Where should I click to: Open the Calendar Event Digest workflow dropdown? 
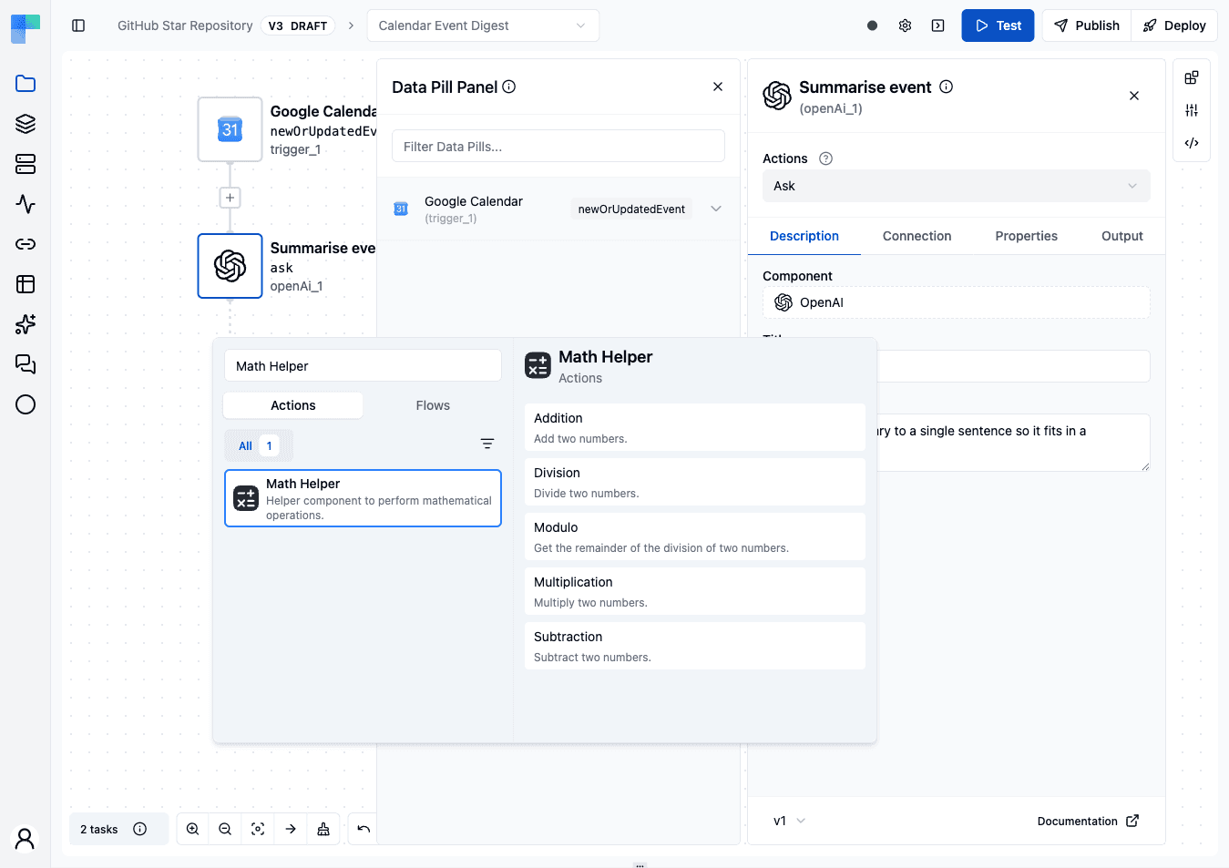[x=483, y=26]
